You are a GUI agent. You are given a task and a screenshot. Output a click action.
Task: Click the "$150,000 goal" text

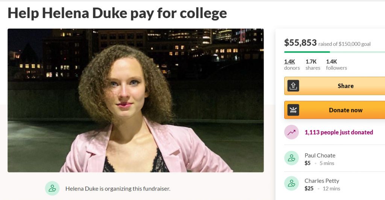coord(355,44)
